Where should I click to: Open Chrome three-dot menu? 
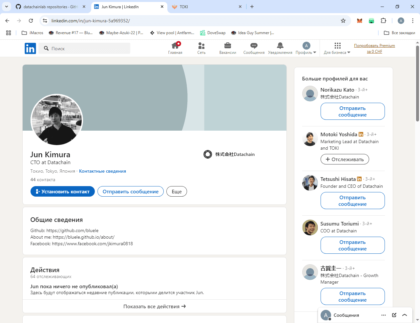click(x=413, y=21)
